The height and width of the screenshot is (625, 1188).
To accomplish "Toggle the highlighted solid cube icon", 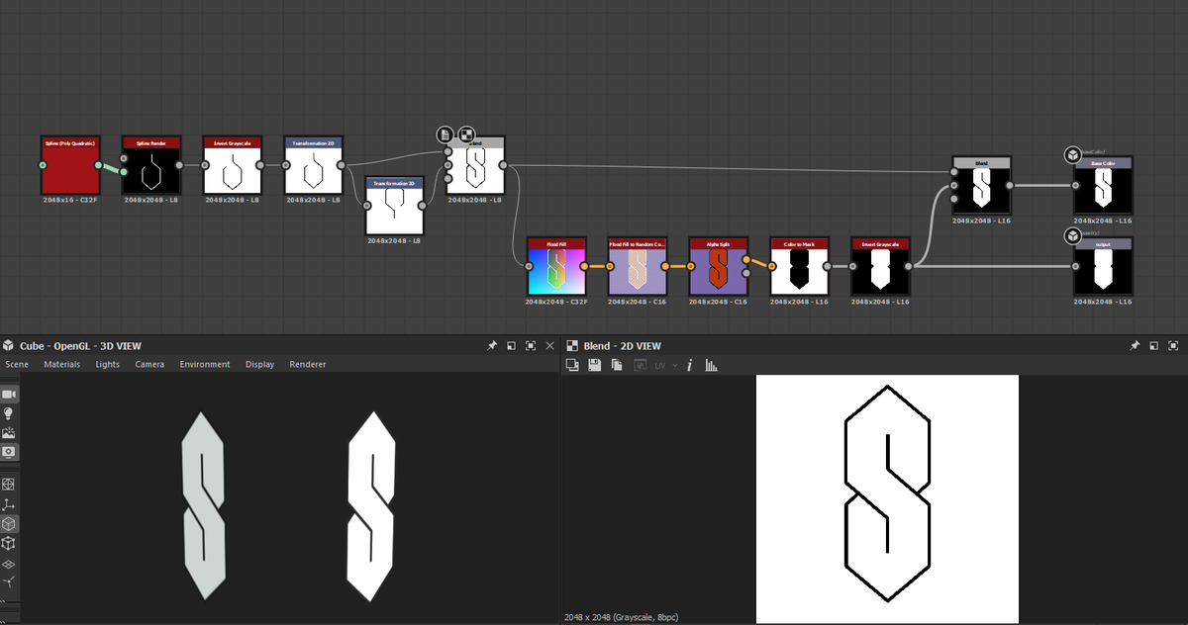I will coord(9,524).
